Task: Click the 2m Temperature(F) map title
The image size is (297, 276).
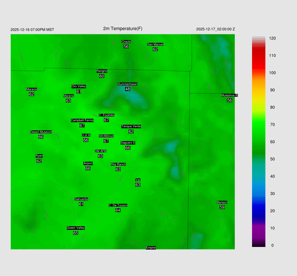Action: 123,28
